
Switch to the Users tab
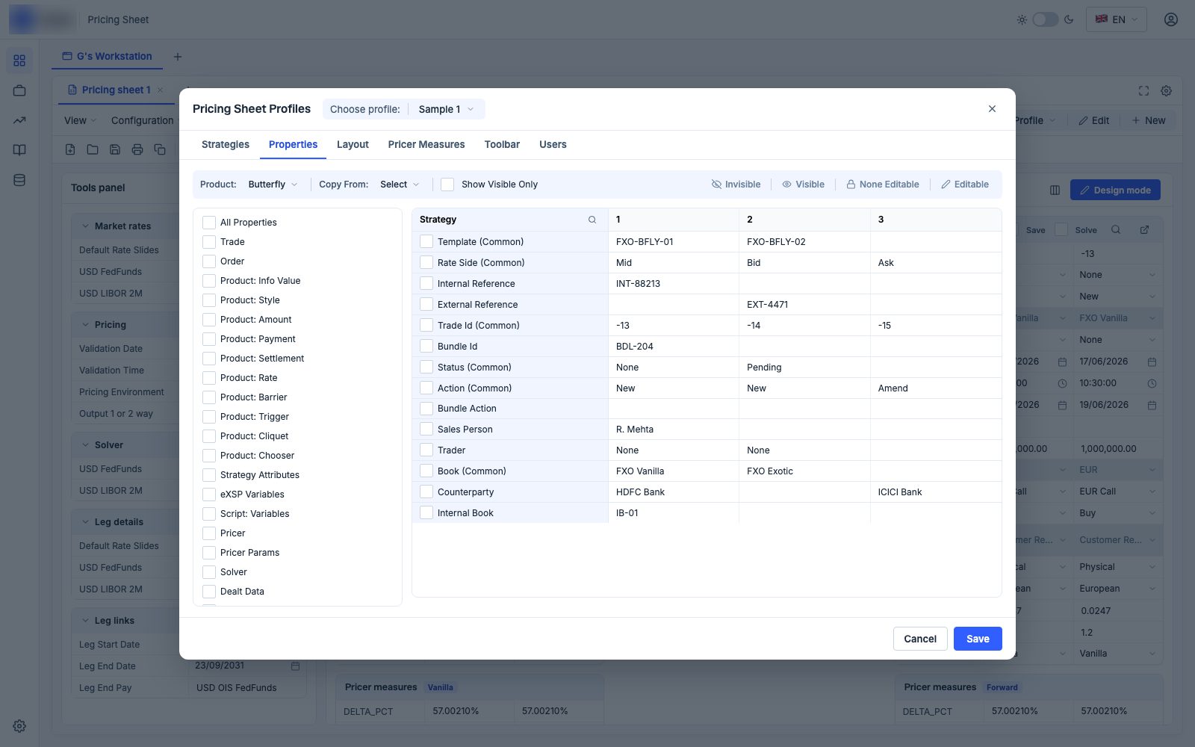click(553, 144)
